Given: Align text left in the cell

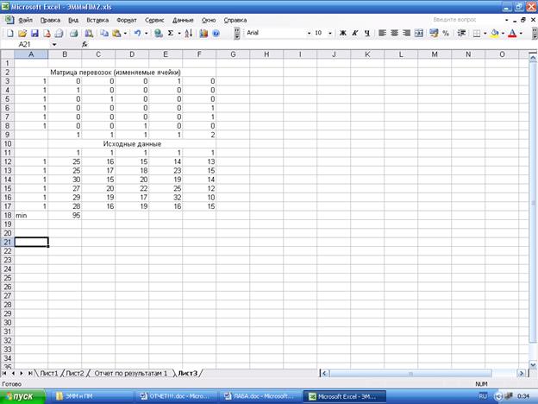Looking at the screenshot, I should click(382, 33).
